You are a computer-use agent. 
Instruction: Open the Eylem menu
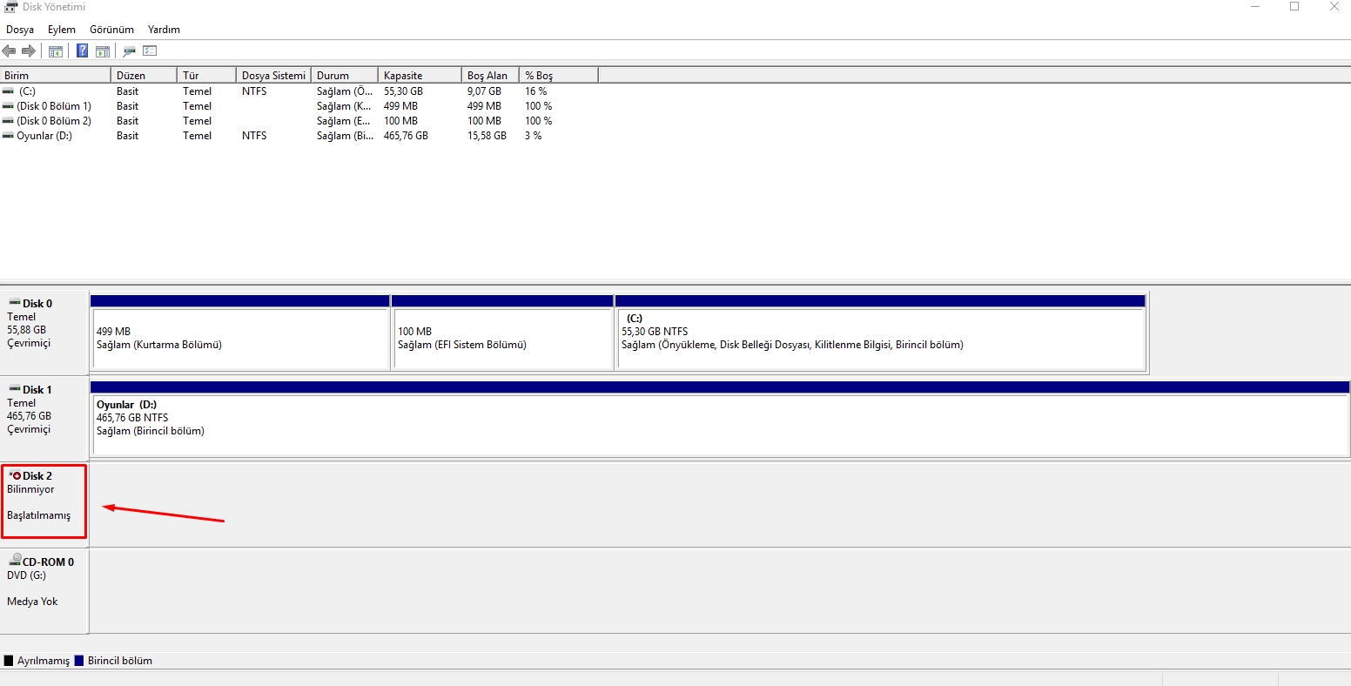[x=61, y=29]
